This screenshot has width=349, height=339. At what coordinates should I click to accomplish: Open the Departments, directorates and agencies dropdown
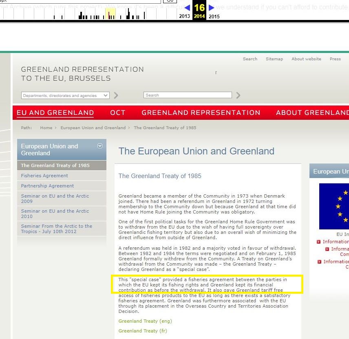click(x=65, y=95)
